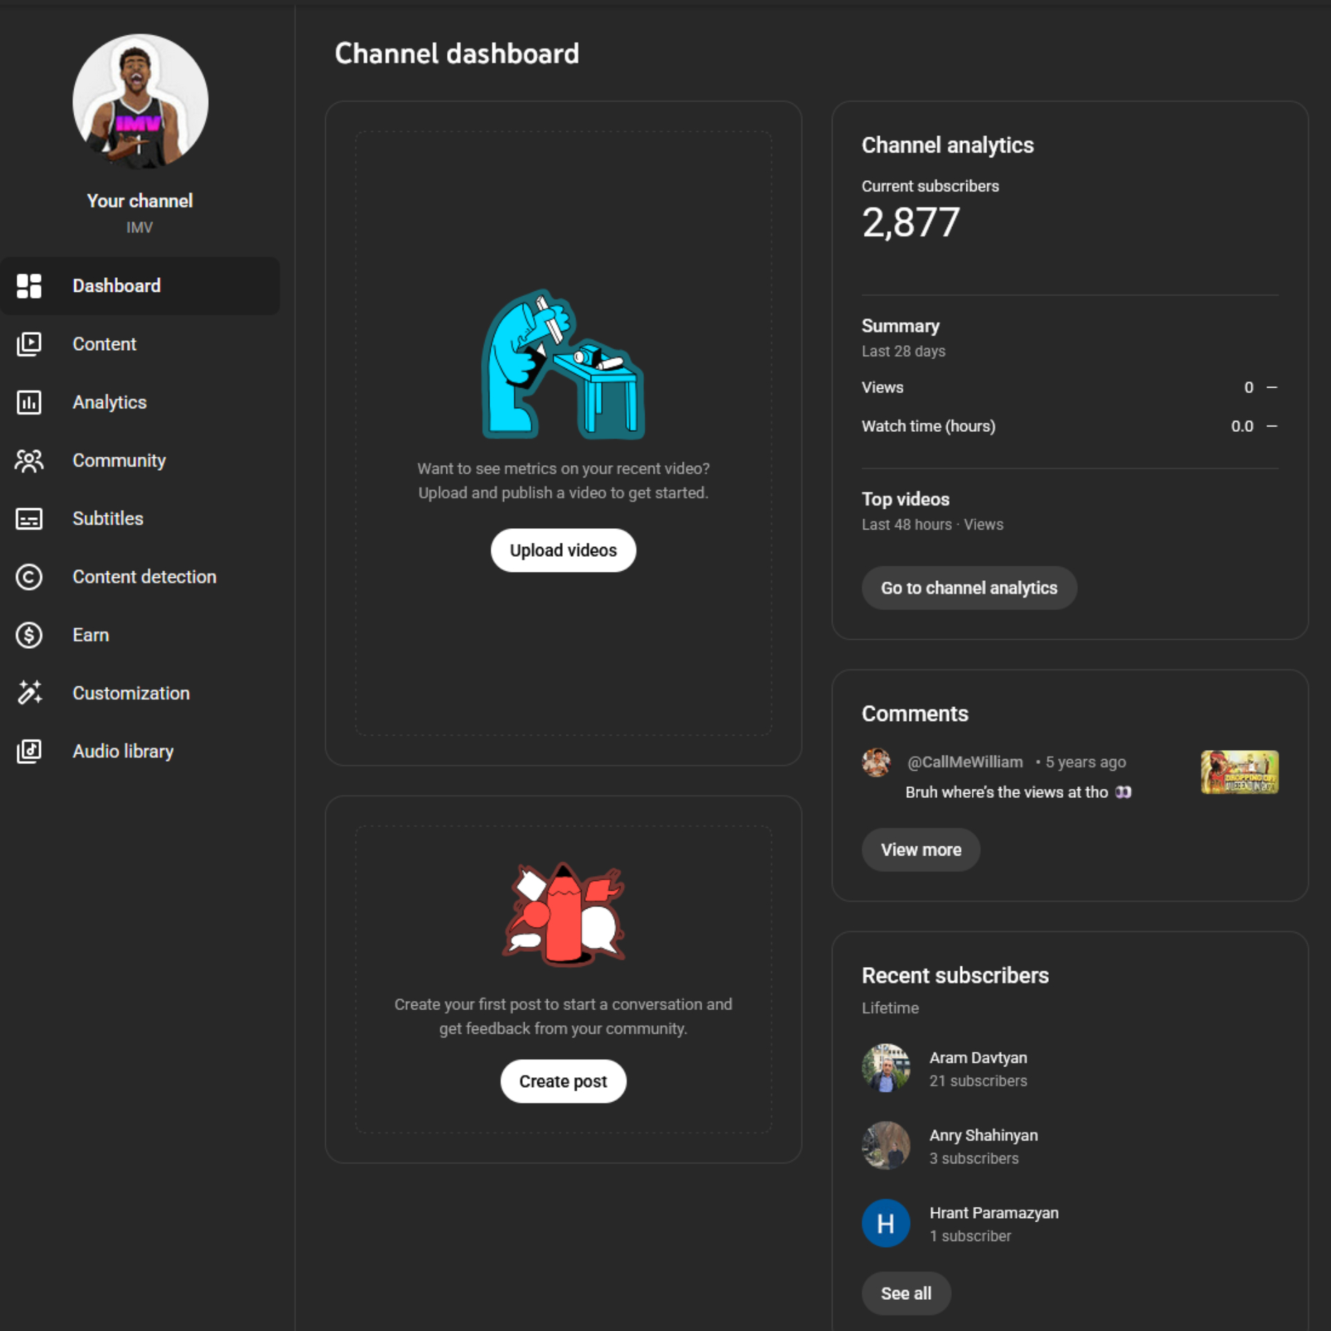Click the Audio library music icon

[29, 751]
